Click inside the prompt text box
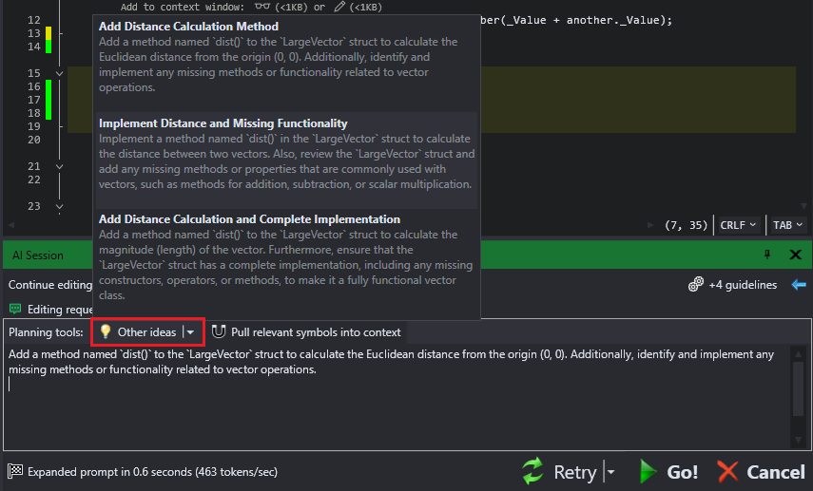The image size is (813, 491). coord(397,396)
